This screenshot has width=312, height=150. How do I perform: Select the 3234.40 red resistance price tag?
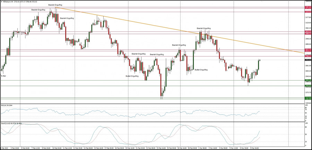coord(307,12)
